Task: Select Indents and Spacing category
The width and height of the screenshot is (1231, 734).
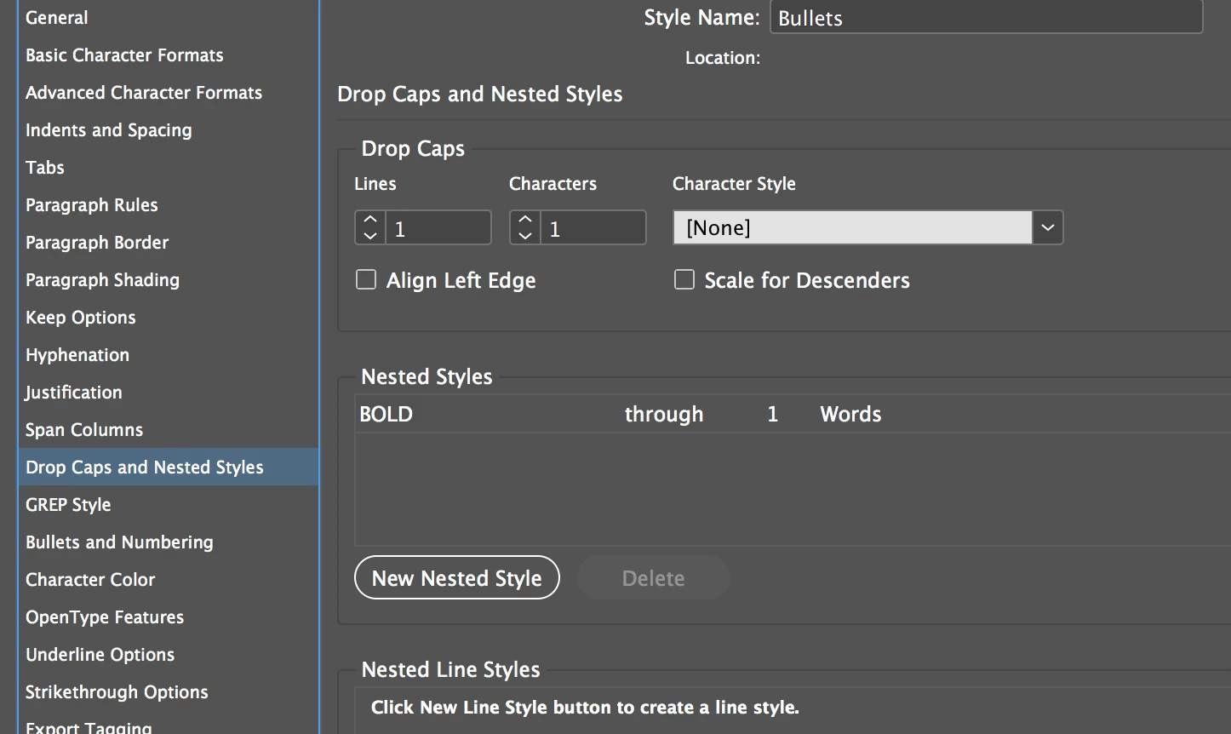Action: pyautogui.click(x=108, y=130)
